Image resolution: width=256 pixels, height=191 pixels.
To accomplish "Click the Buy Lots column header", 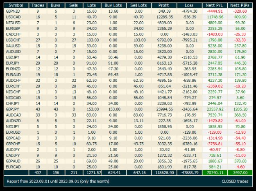I will (113, 5).
